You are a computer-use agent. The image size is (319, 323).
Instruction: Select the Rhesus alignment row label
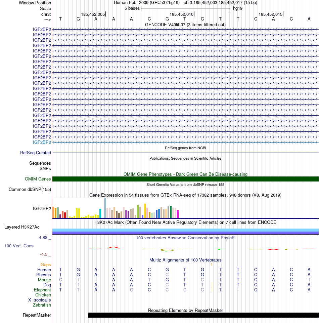[43, 275]
